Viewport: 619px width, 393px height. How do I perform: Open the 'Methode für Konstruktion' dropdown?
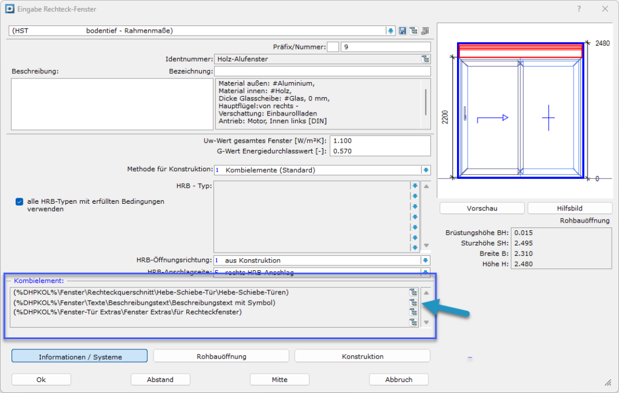[x=426, y=170]
